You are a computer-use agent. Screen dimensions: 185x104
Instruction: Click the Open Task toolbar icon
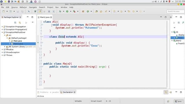[x=101, y=11]
